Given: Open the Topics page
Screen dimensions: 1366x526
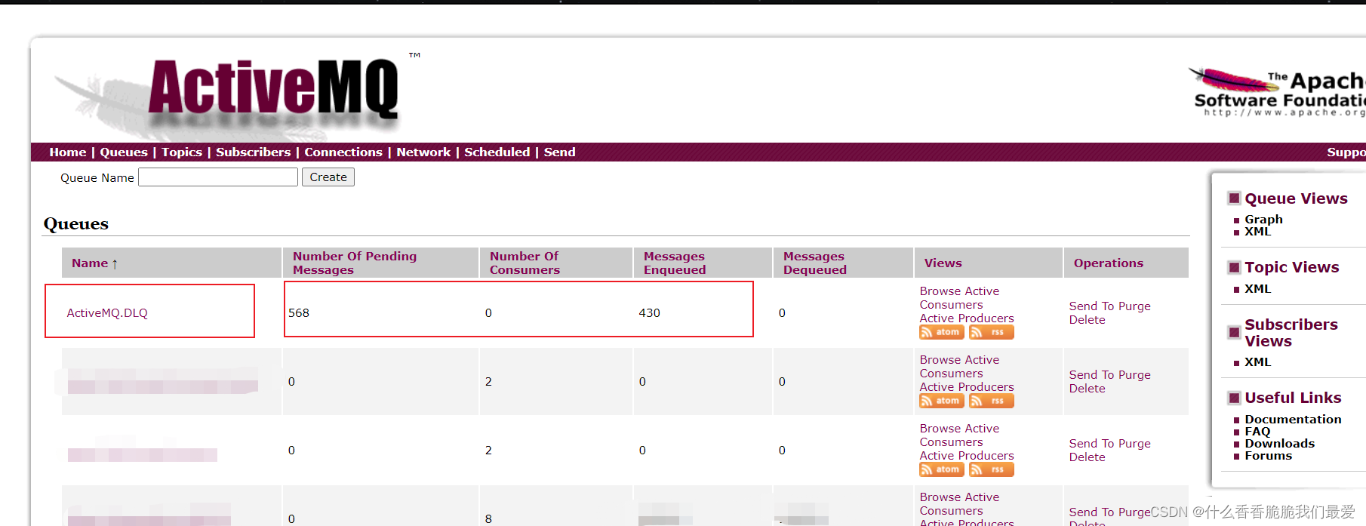Looking at the screenshot, I should pos(182,152).
